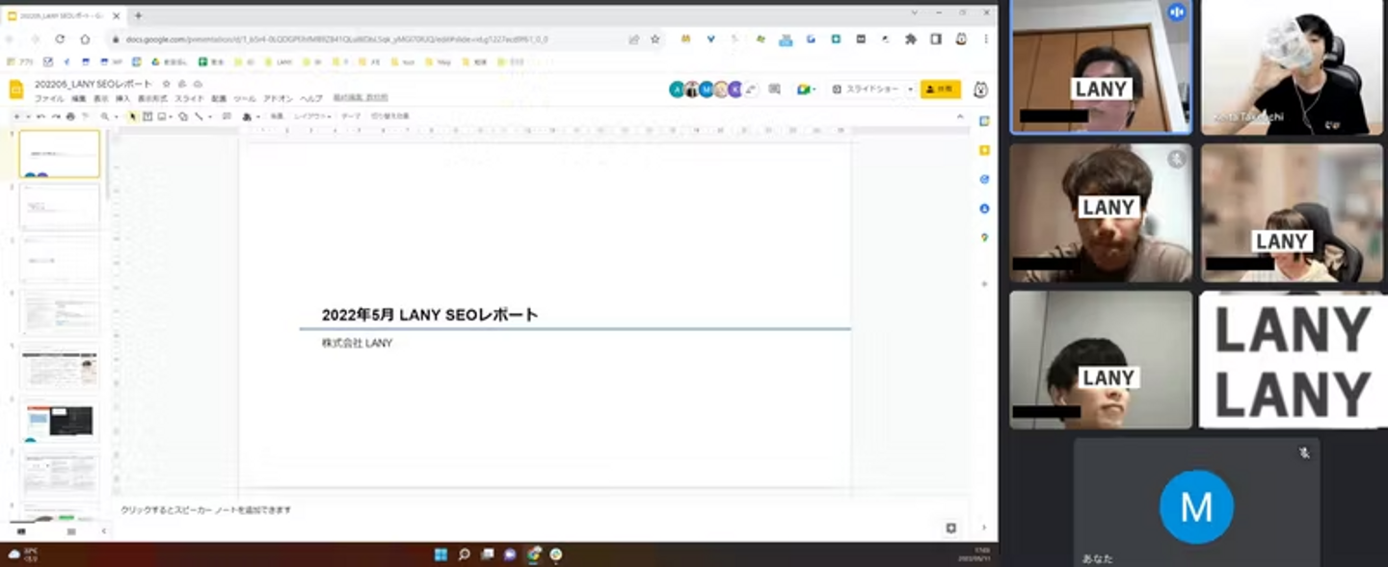This screenshot has width=1388, height=567.
Task: Click the 切り替え効果 button
Action: coord(390,116)
